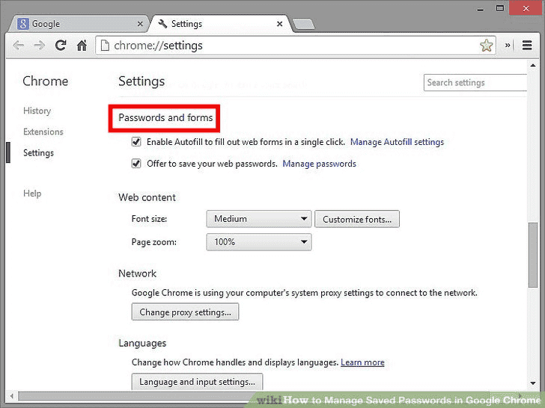Click the Change proxy settings button

[x=185, y=312]
